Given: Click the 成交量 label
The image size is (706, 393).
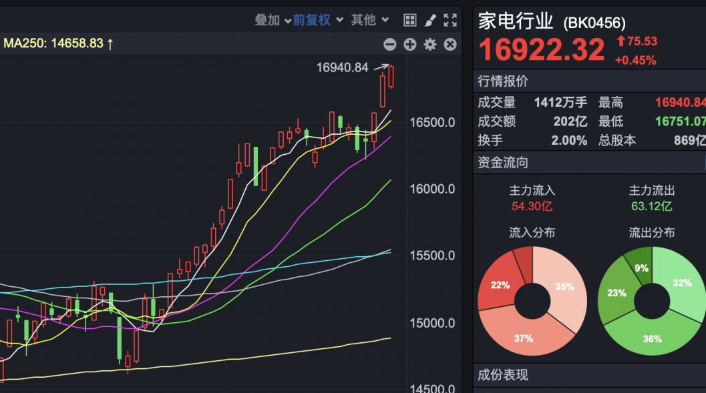Looking at the screenshot, I should click(x=497, y=103).
